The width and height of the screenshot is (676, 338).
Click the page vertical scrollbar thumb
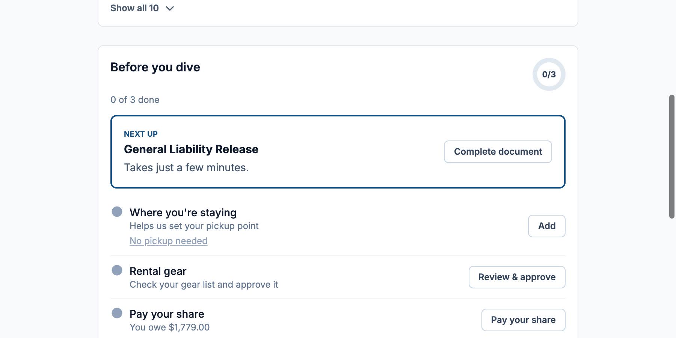[672, 157]
